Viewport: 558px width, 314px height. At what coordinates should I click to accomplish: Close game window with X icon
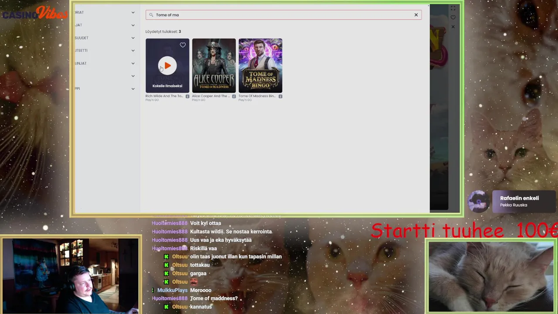click(453, 27)
